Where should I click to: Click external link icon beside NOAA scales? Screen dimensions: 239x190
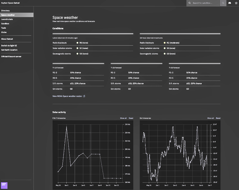pos(84,96)
